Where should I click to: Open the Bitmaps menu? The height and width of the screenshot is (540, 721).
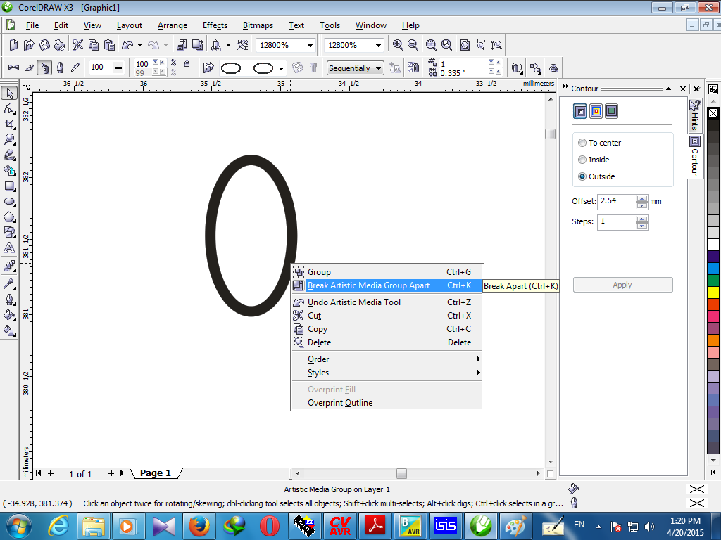pyautogui.click(x=258, y=25)
